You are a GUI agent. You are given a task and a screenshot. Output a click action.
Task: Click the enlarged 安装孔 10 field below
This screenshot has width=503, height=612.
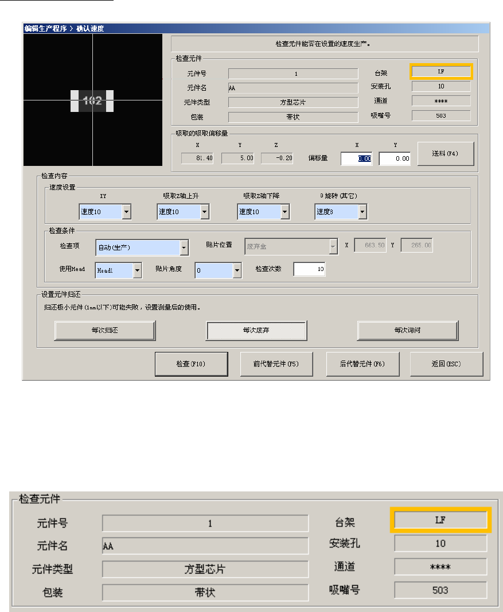pos(440,543)
